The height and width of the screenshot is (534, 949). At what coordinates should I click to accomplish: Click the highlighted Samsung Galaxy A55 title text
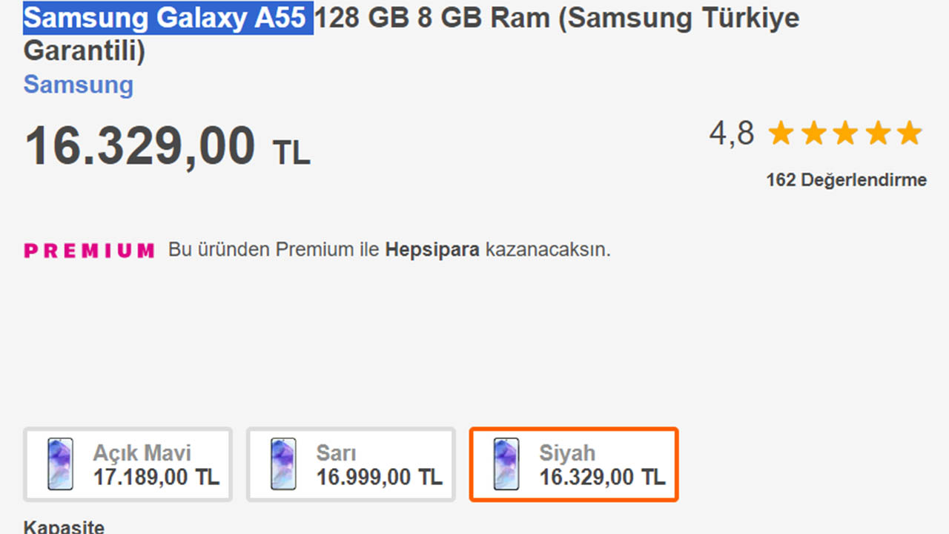167,18
